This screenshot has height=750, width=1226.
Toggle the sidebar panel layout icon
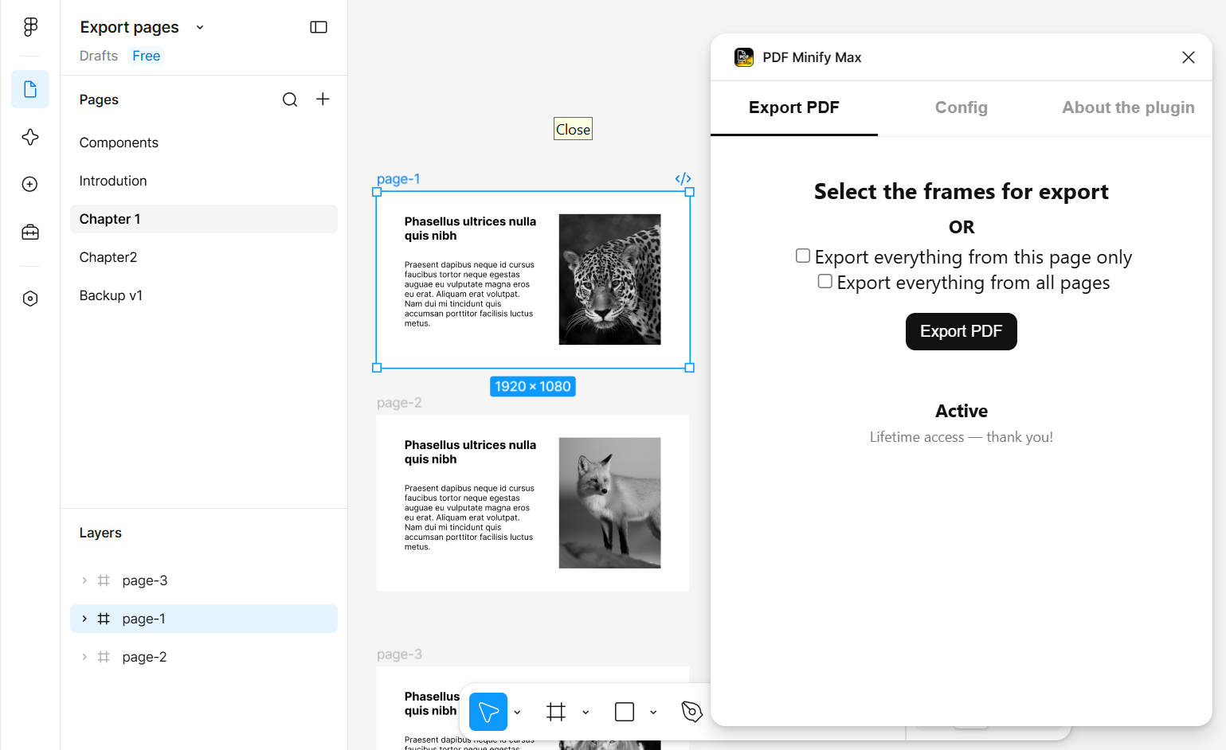point(319,27)
